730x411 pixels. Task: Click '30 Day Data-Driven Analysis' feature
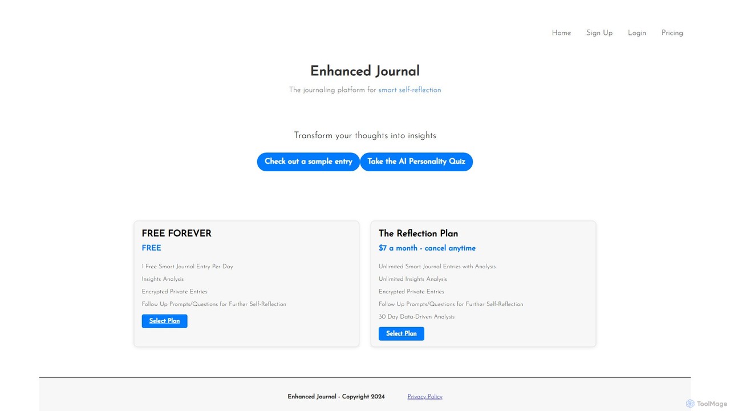[x=416, y=317]
